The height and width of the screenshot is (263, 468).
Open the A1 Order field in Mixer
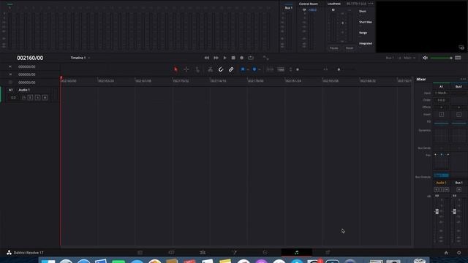click(x=442, y=100)
